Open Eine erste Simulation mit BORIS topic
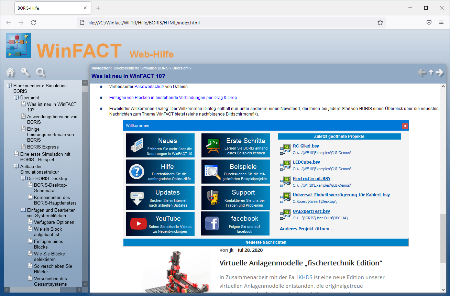The image size is (450, 296). 45,157
